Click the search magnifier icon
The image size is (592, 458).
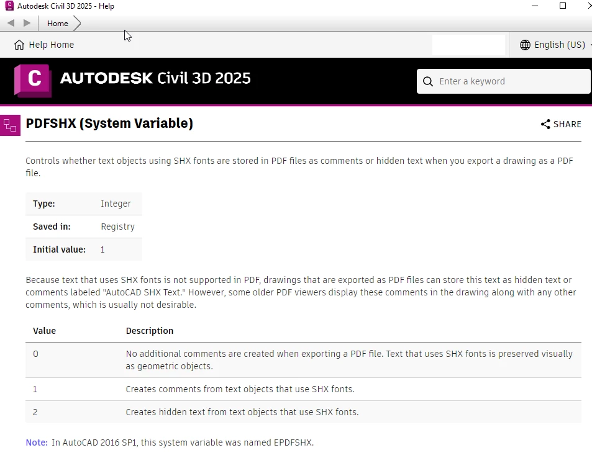point(428,81)
